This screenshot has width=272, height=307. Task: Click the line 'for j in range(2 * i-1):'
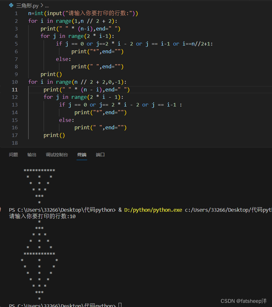coord(78,36)
